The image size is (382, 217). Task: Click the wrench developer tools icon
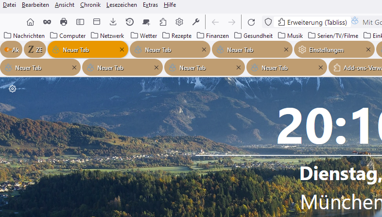[x=196, y=22]
